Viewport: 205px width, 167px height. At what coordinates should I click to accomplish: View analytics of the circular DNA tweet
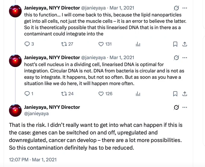pos(138,94)
